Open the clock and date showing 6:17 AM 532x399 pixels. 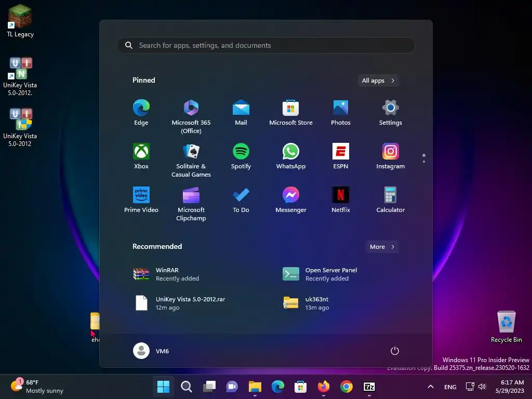pos(510,387)
